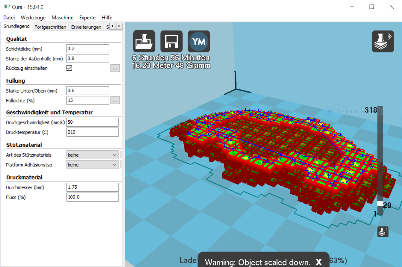Screen dimensions: 402x267
Task: Click the 'Stützmaterial' section heading
Action: (24, 145)
